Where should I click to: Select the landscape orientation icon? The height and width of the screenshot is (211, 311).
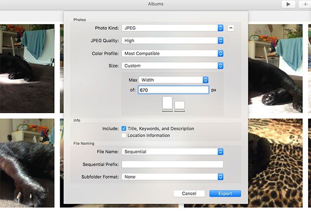click(180, 106)
